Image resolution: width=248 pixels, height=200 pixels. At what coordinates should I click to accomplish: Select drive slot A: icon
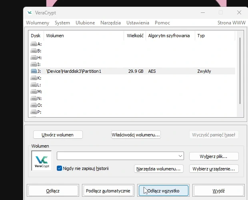tap(34, 44)
